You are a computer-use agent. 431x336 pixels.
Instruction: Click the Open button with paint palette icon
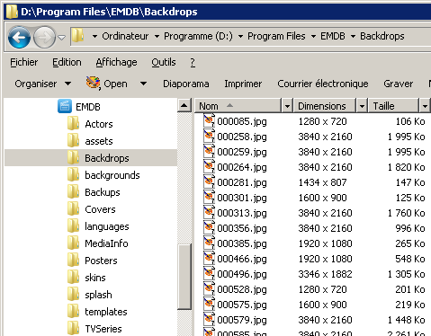(106, 84)
